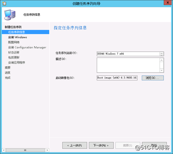
Task: Click the 指定任务序列信息 page heading
Action: 70,28
